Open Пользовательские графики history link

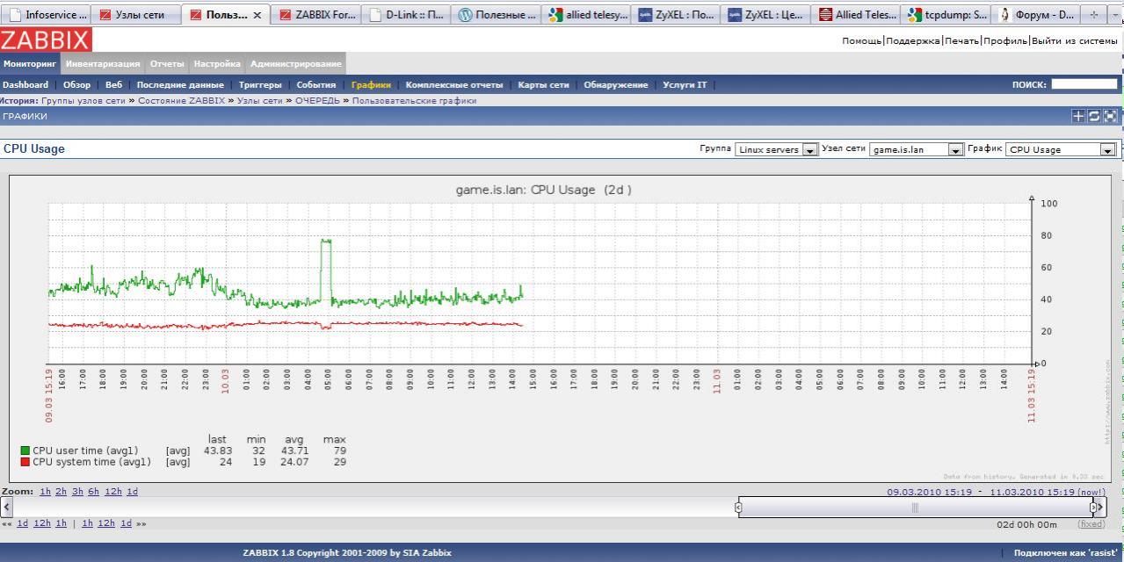[414, 101]
